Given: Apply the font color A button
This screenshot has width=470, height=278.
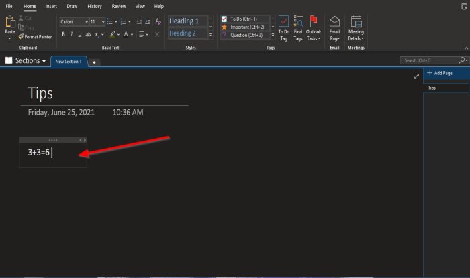Looking at the screenshot, I should [x=126, y=34].
